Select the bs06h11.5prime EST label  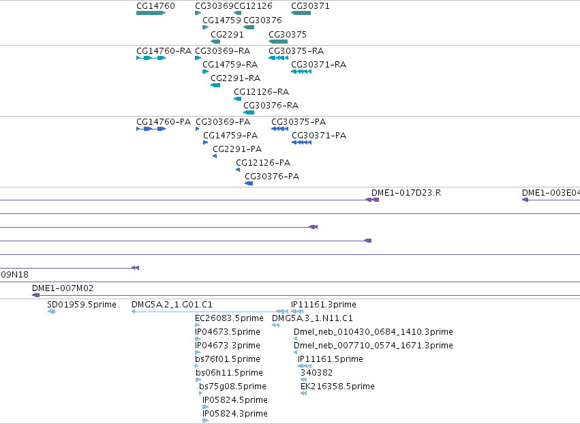229,373
